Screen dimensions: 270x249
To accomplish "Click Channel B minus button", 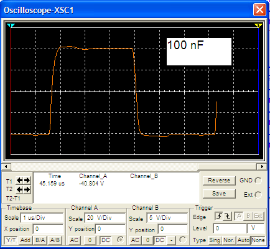I will (x=171, y=240).
